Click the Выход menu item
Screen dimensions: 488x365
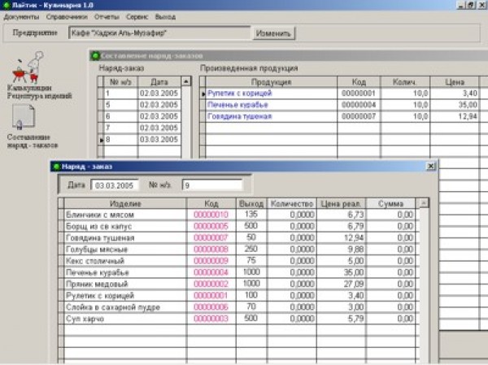[x=165, y=17]
